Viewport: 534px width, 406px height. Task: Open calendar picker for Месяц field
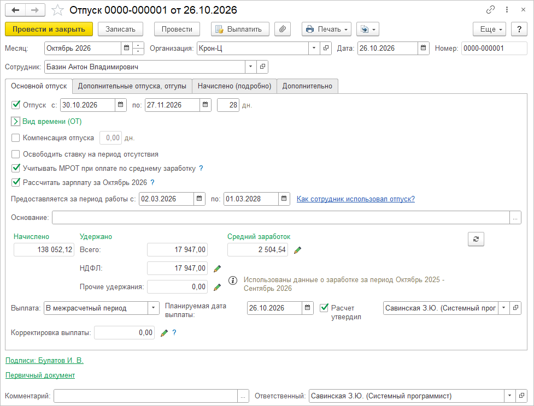click(126, 48)
